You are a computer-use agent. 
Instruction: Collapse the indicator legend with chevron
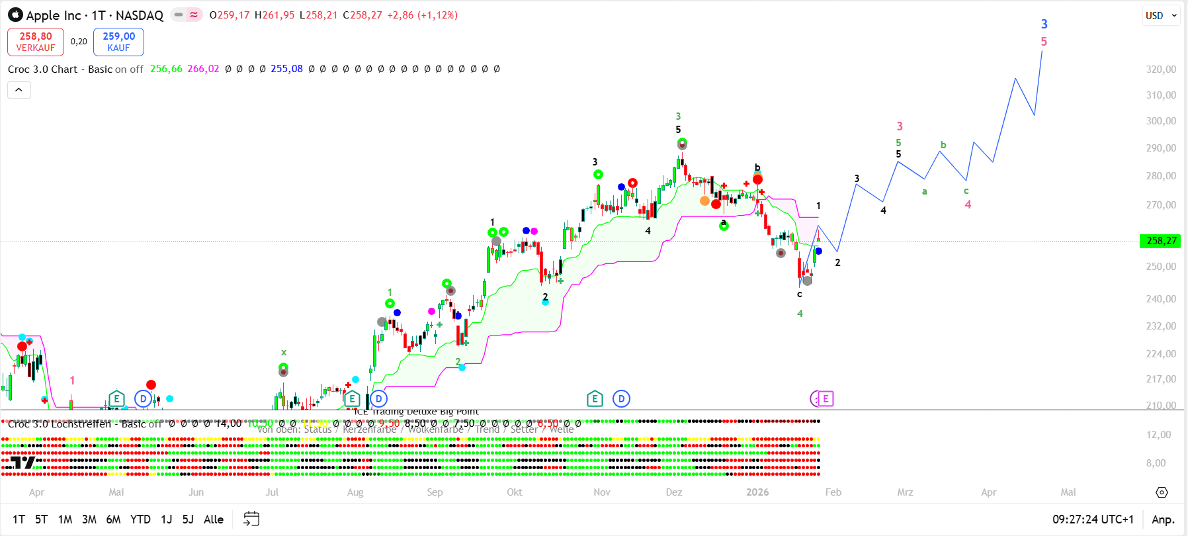[19, 89]
